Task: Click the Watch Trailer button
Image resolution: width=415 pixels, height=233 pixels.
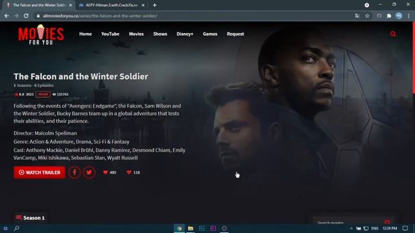Action: coord(40,173)
